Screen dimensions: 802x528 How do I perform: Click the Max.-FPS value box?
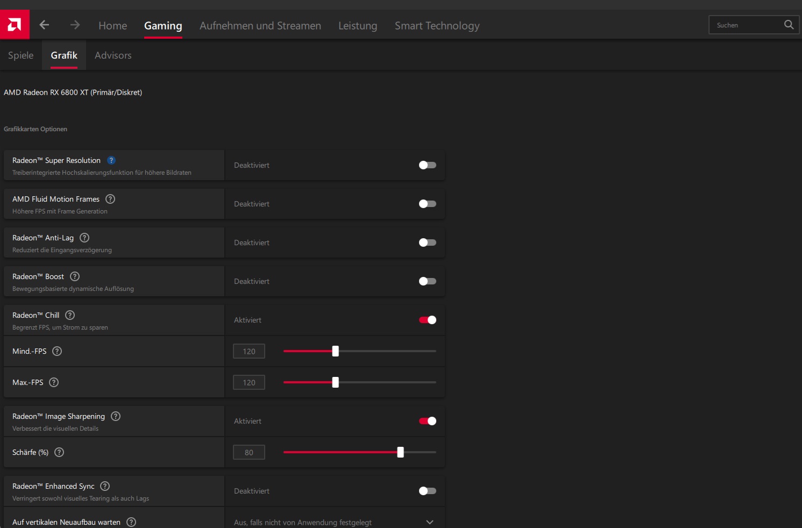tap(249, 382)
